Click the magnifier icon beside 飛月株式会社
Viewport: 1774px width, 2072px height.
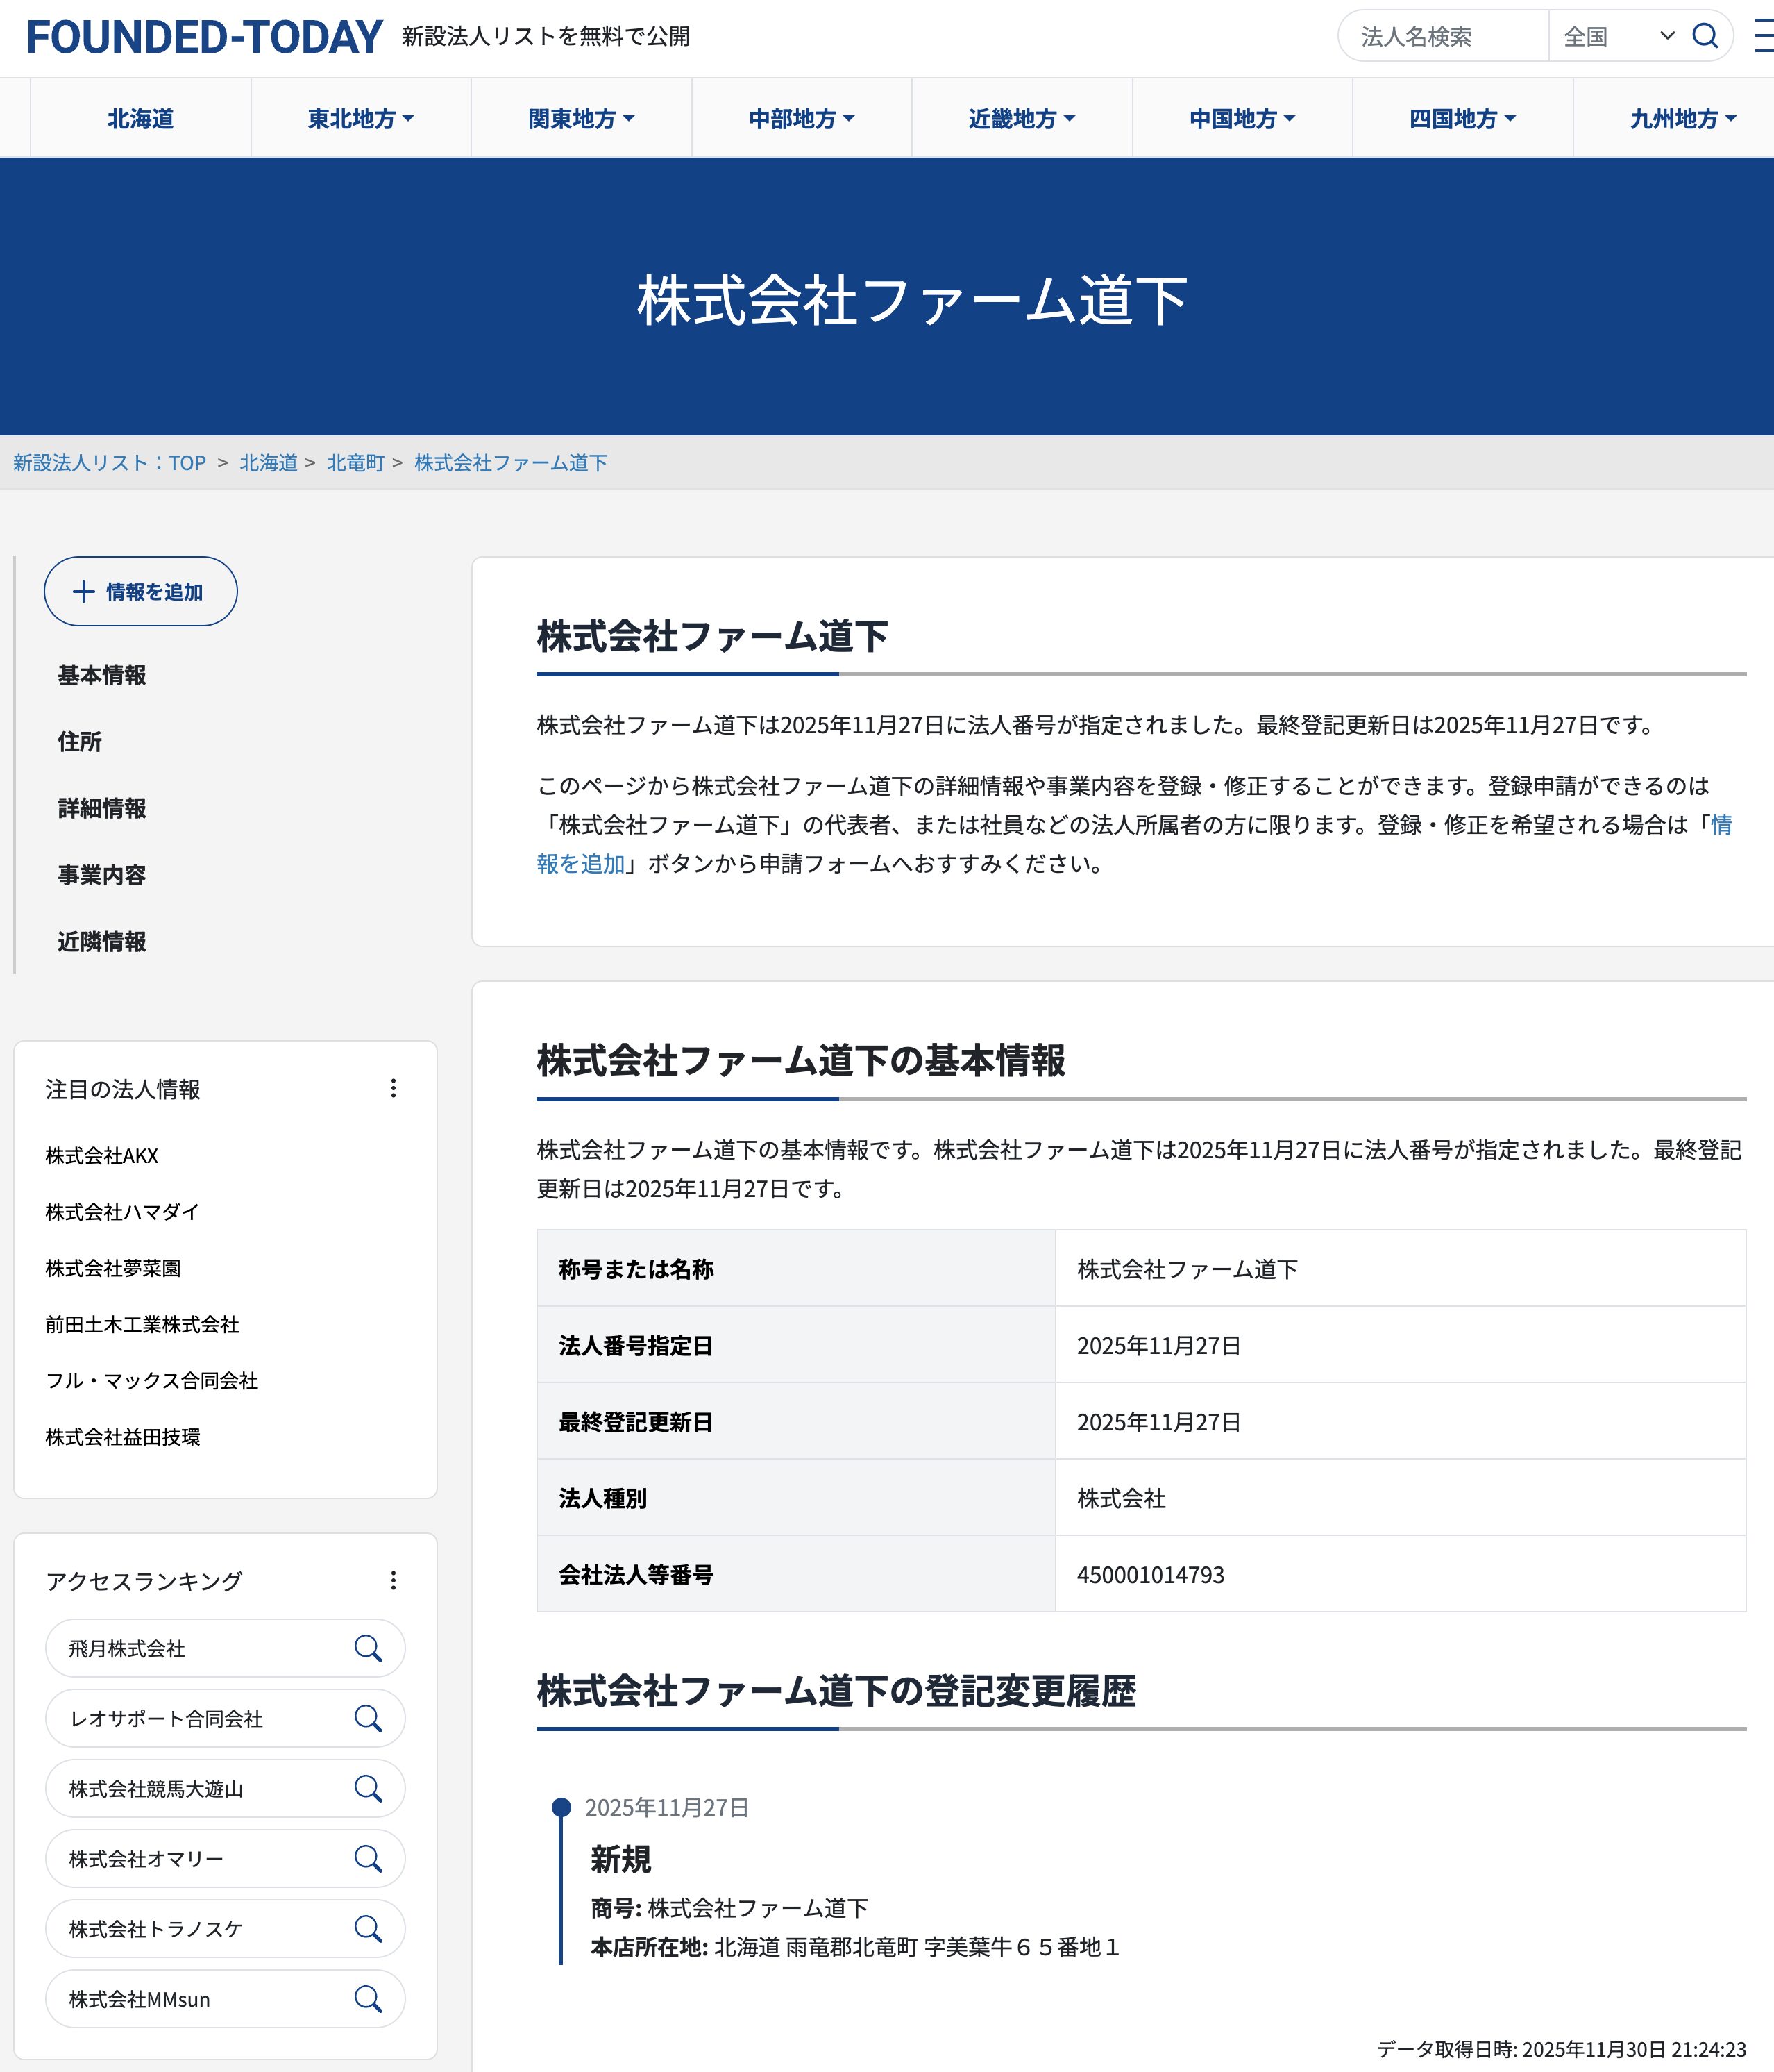pos(369,1648)
